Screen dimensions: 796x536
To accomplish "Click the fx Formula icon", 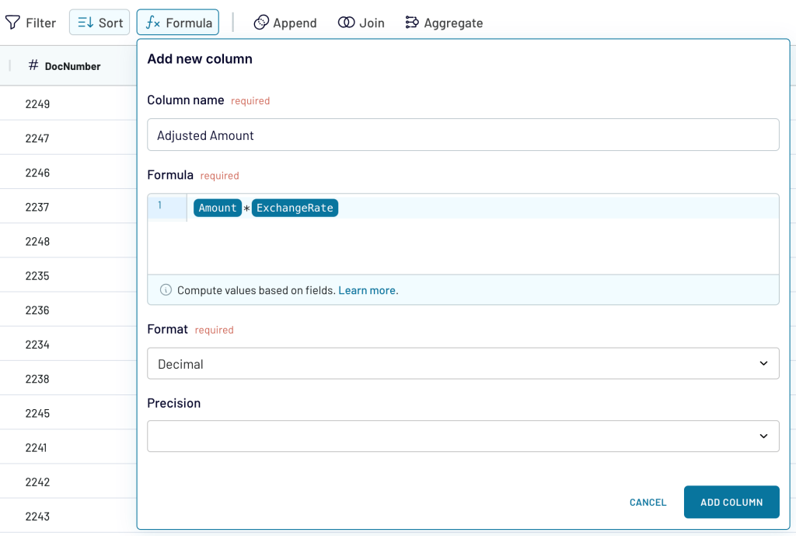I will click(x=153, y=23).
